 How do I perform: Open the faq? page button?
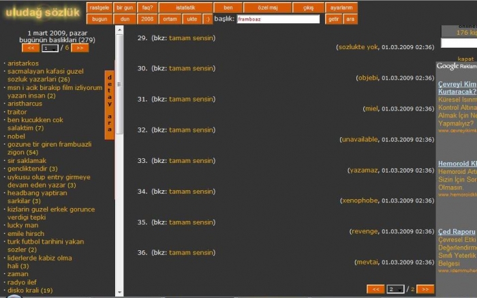[147, 8]
